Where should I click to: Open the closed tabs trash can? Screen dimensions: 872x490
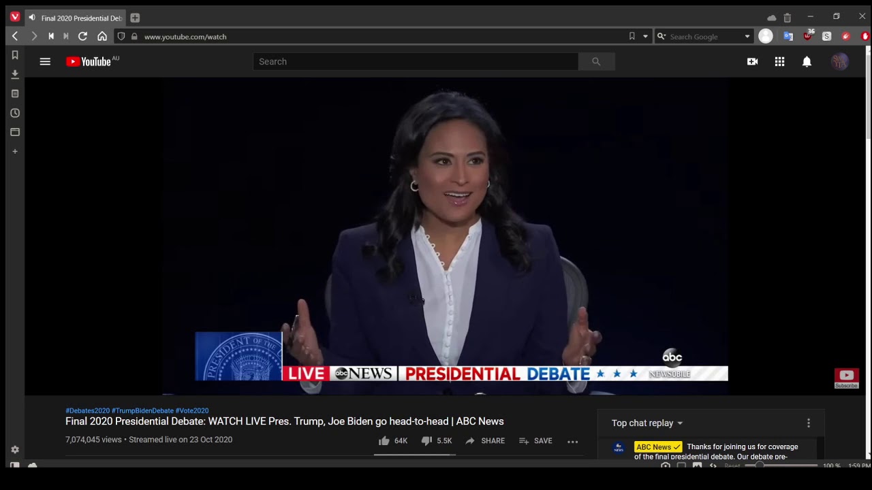[x=788, y=18]
